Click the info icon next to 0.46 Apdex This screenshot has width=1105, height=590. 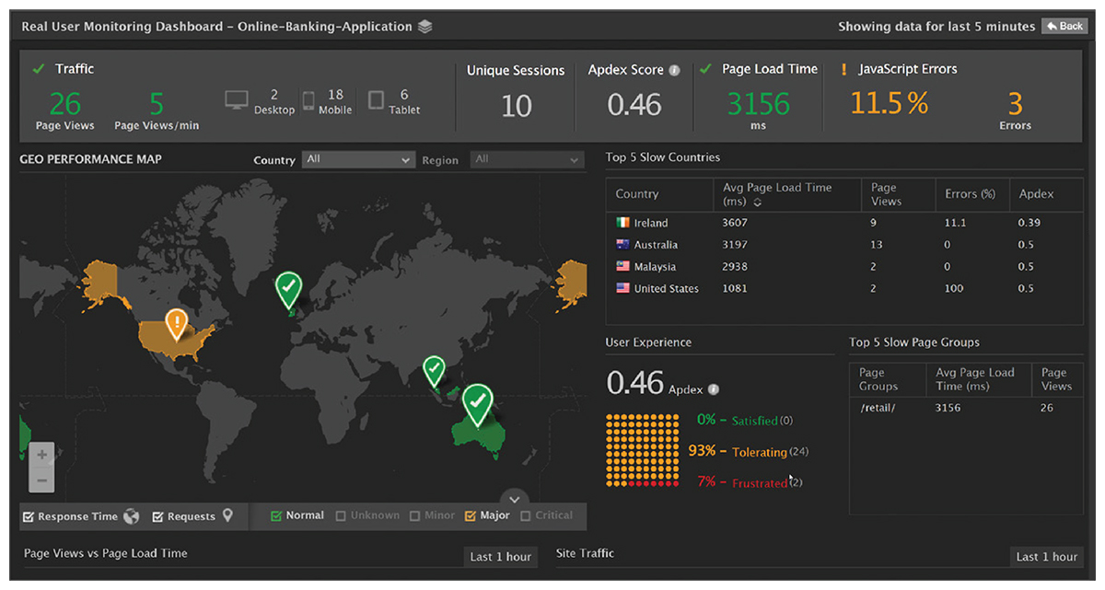(x=714, y=389)
